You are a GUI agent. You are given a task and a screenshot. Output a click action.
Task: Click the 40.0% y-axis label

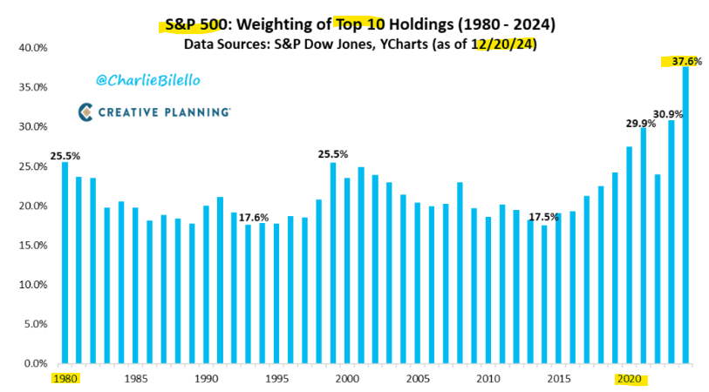[31, 48]
